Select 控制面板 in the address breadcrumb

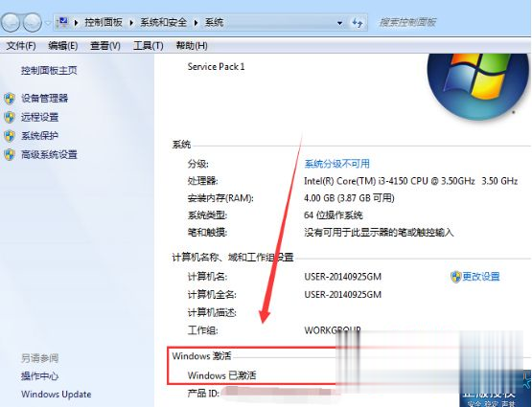tap(104, 23)
